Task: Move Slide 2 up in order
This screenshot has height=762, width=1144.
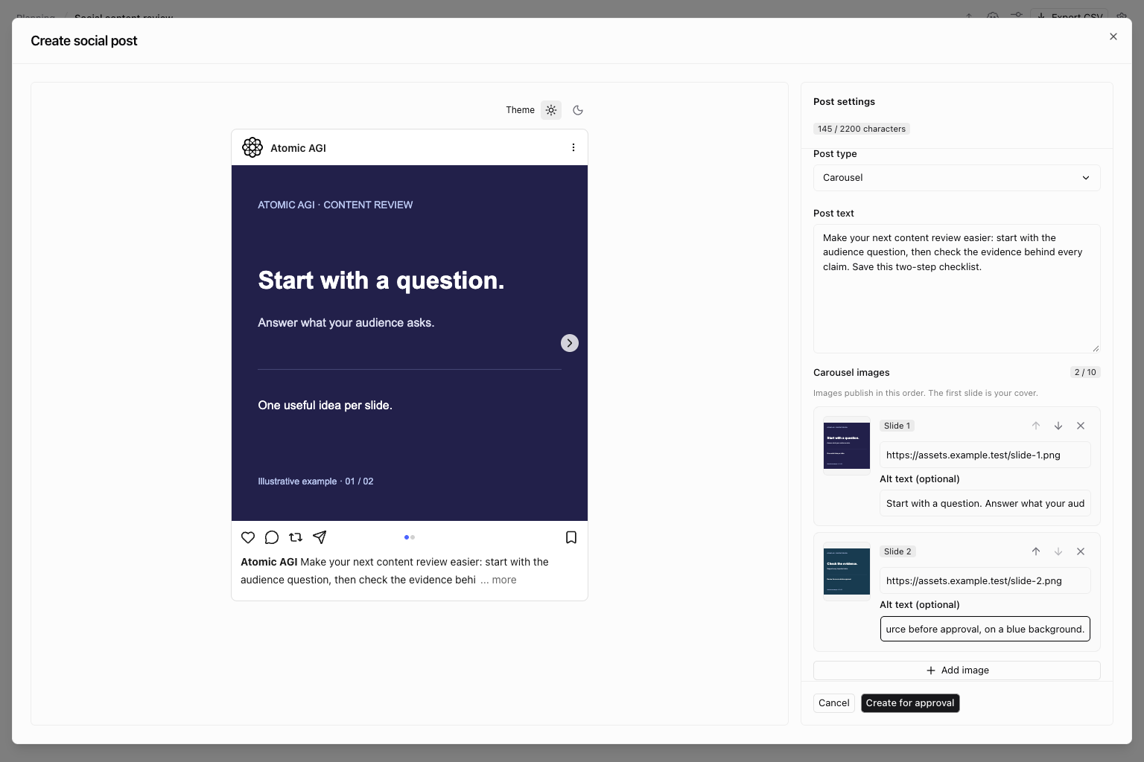Action: pyautogui.click(x=1036, y=551)
